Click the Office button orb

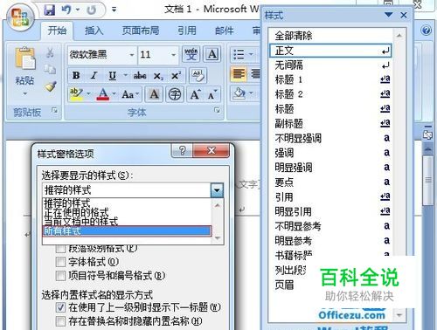click(19, 17)
